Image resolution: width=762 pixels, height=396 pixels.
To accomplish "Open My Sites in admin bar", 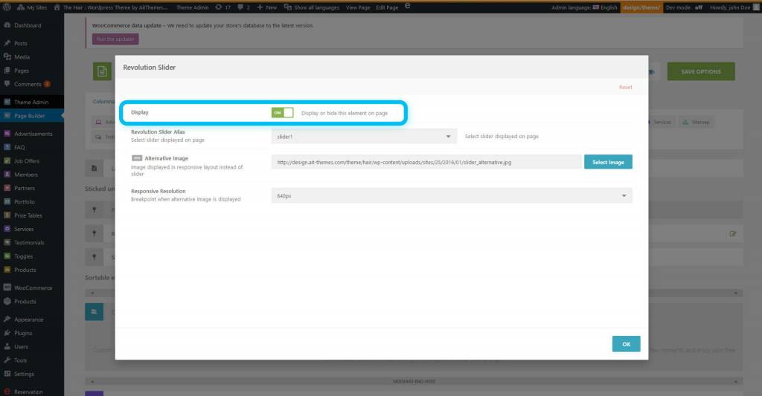I will (x=32, y=7).
